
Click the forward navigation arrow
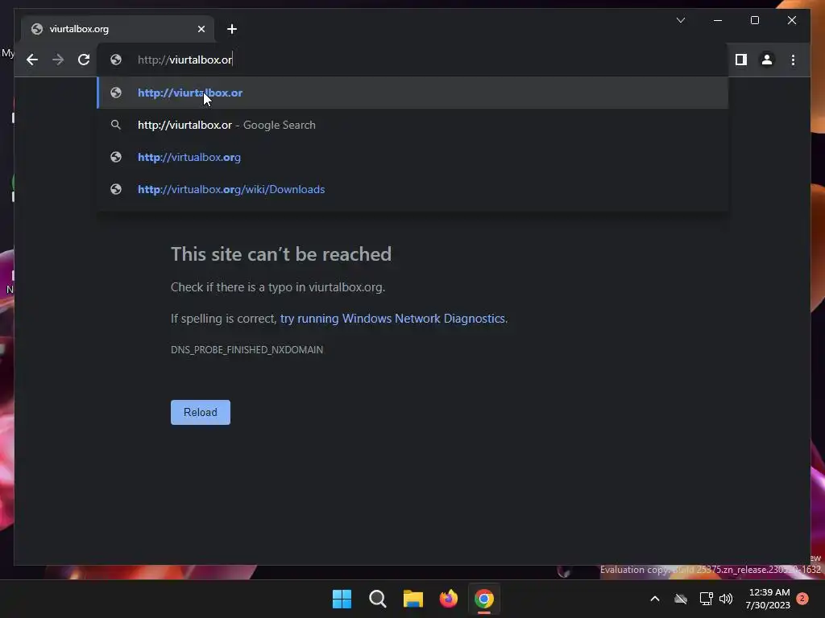coord(58,60)
